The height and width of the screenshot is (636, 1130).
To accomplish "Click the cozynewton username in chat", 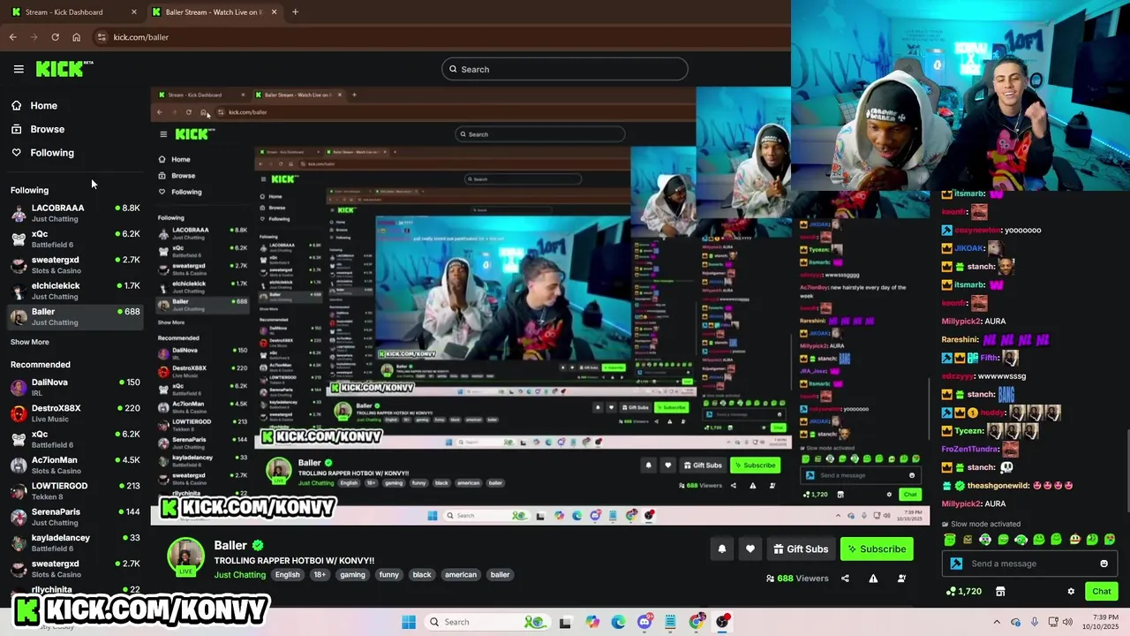I will (977, 230).
